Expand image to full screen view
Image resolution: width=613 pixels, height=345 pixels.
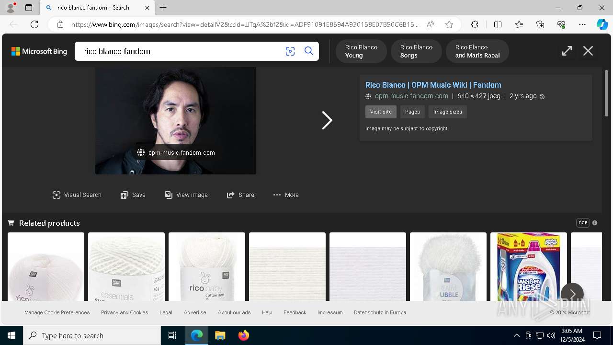pyautogui.click(x=567, y=51)
